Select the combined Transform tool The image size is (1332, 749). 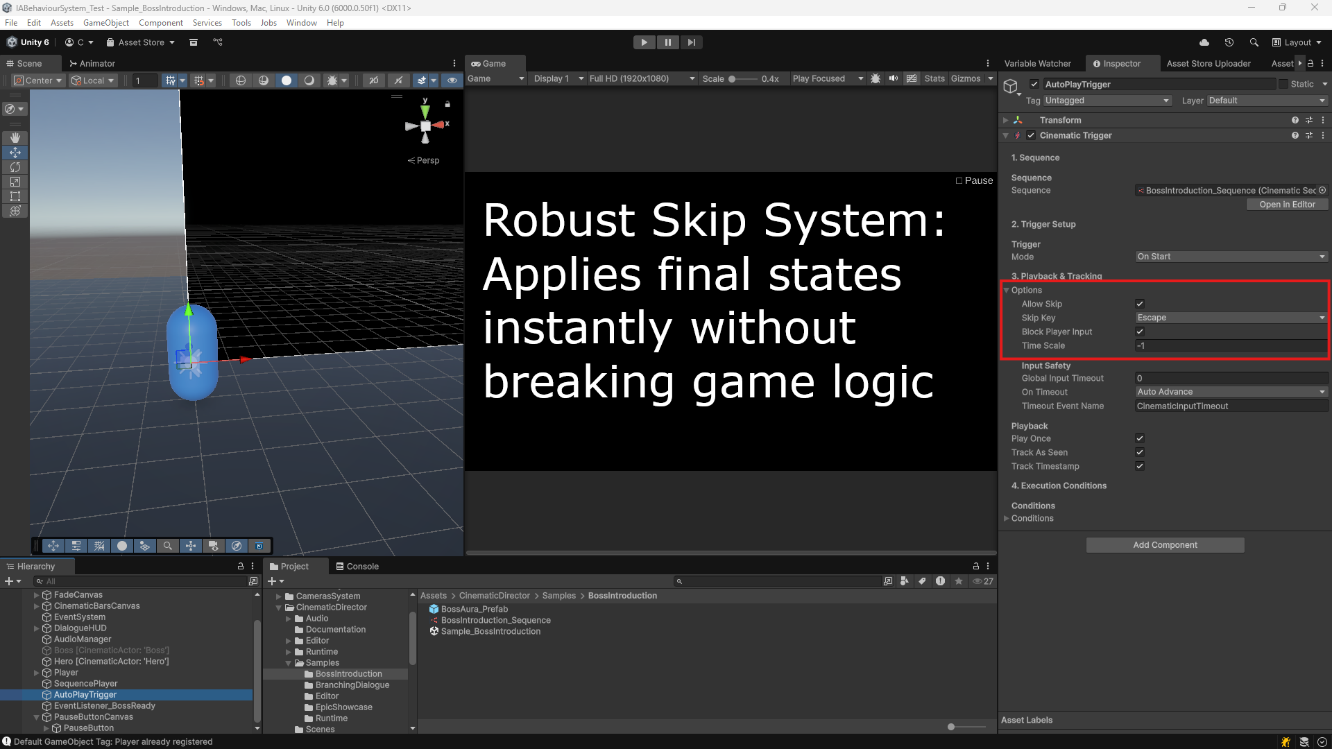pyautogui.click(x=15, y=211)
